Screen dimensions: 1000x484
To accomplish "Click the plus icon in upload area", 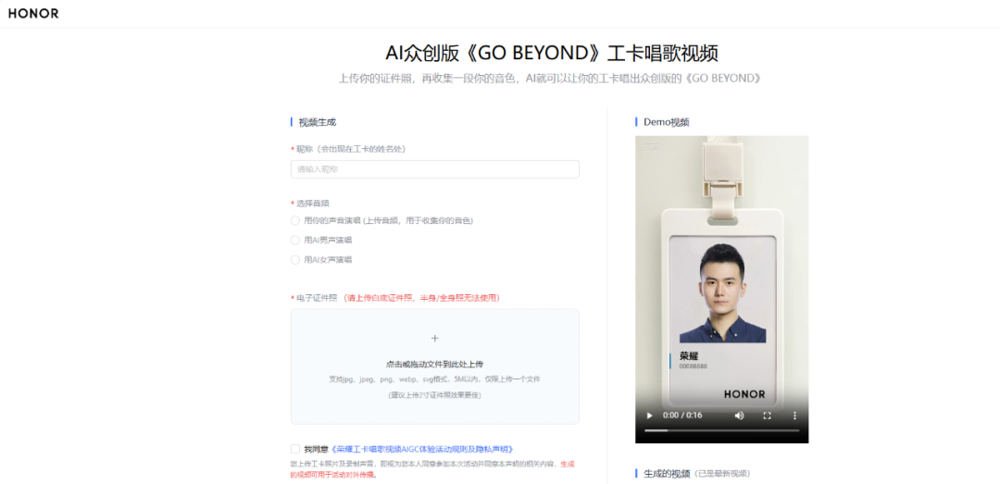I will (435, 338).
